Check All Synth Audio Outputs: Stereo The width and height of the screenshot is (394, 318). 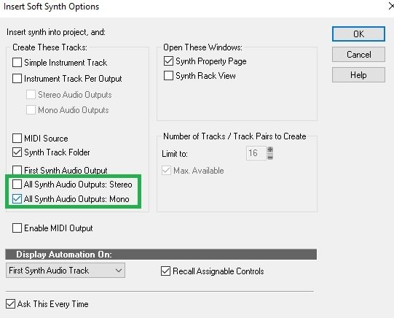pos(17,184)
